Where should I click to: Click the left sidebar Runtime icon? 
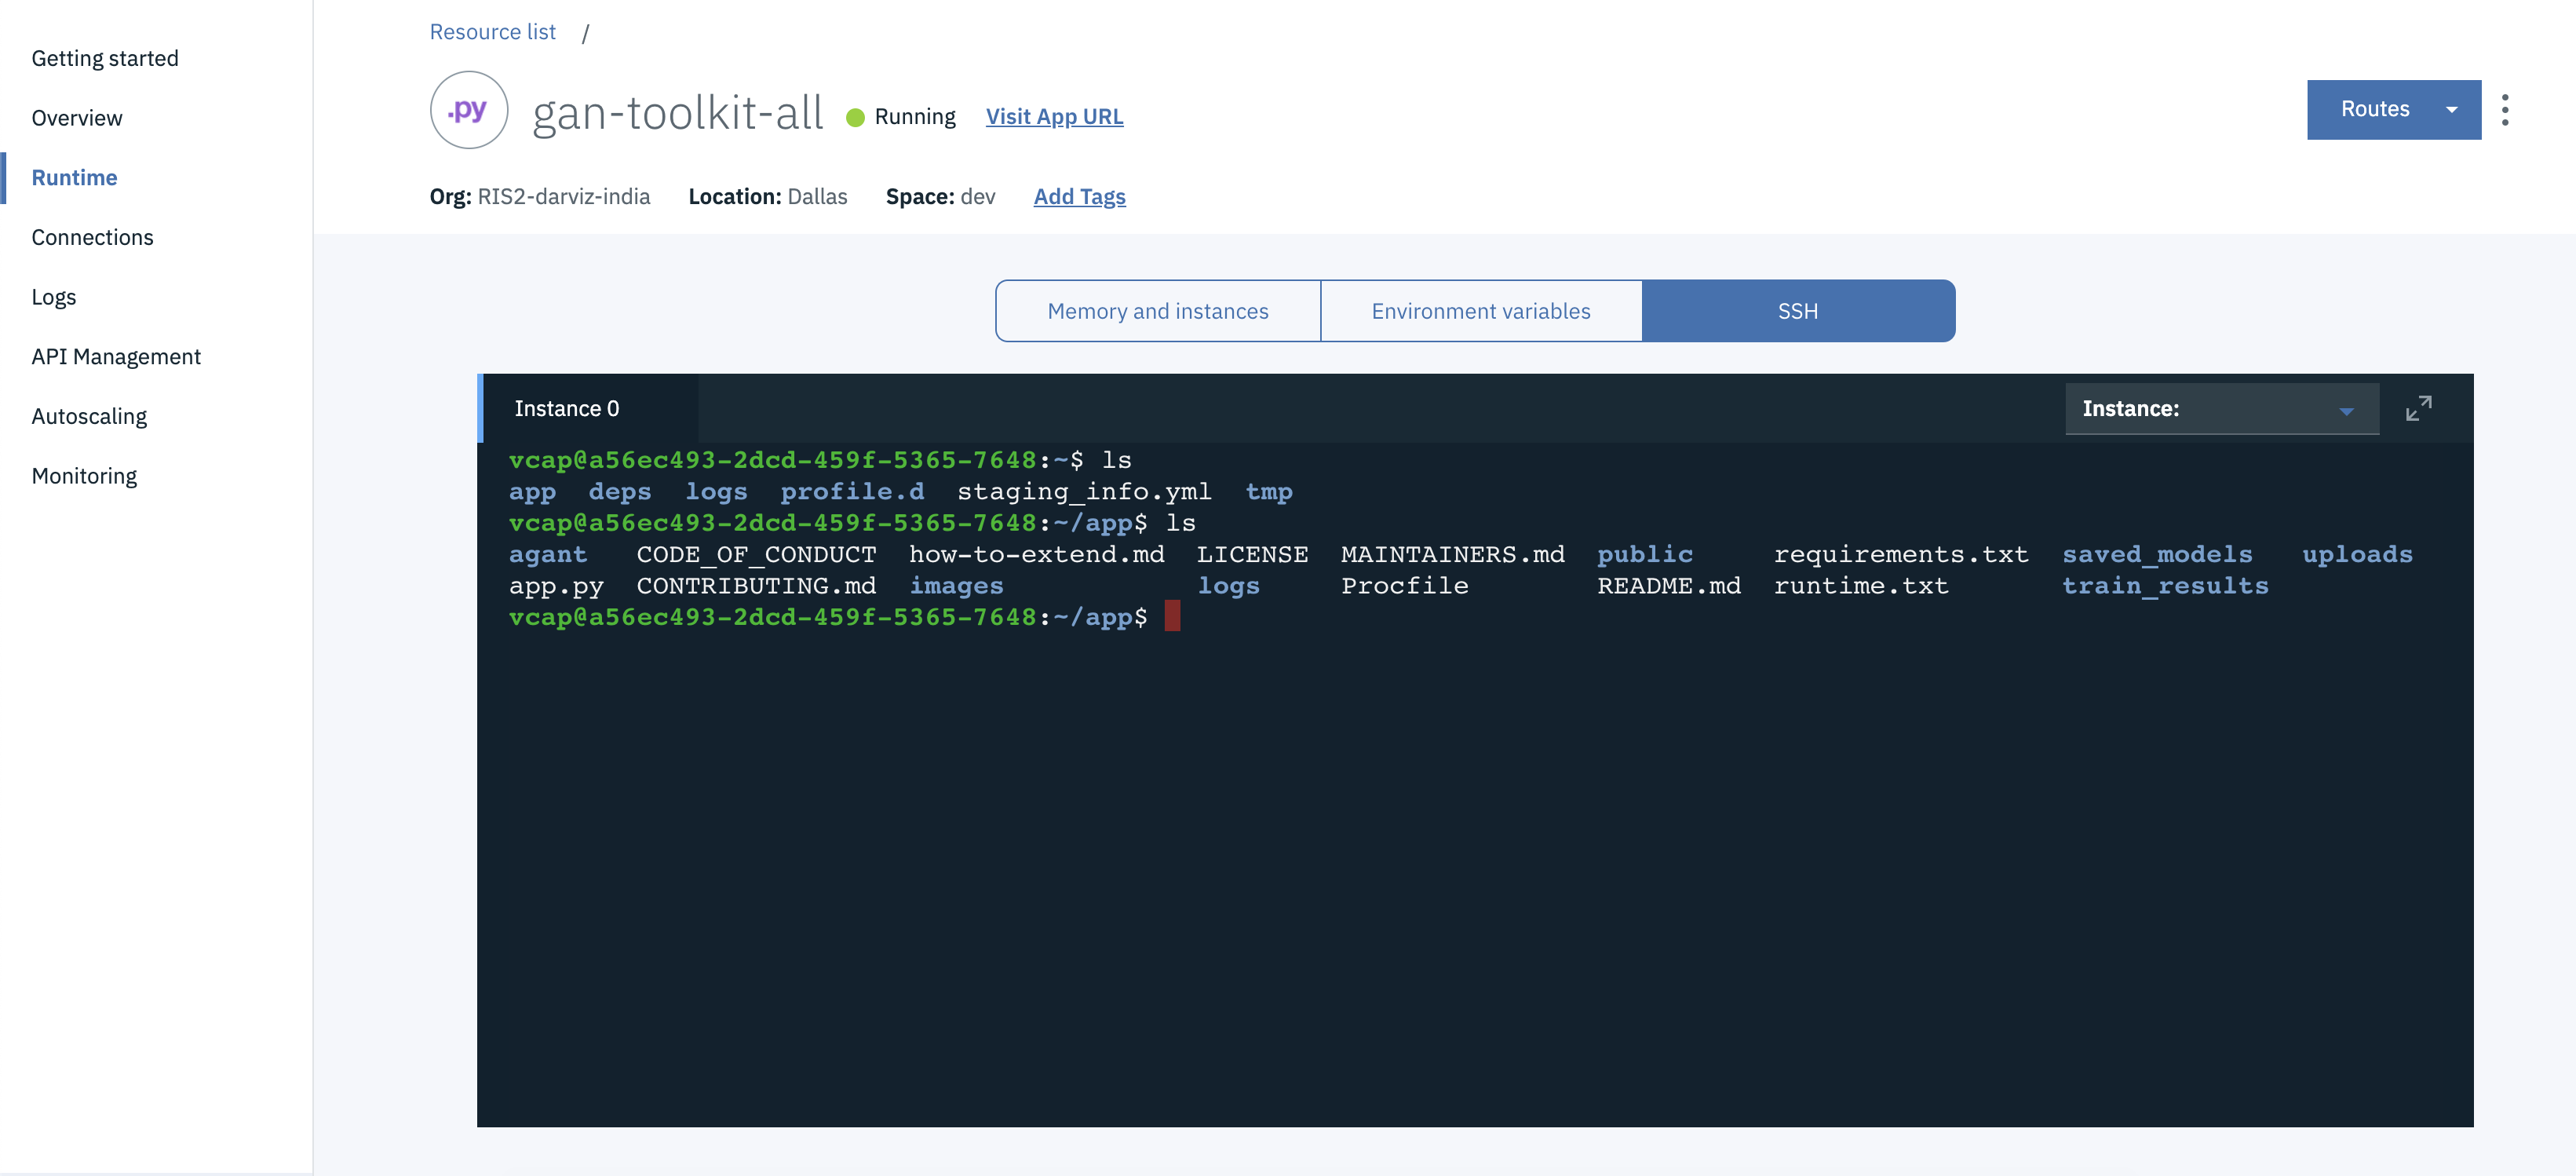74,176
